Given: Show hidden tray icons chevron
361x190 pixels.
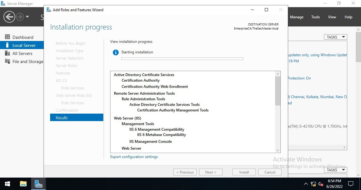Looking at the screenshot, I should point(306,184).
